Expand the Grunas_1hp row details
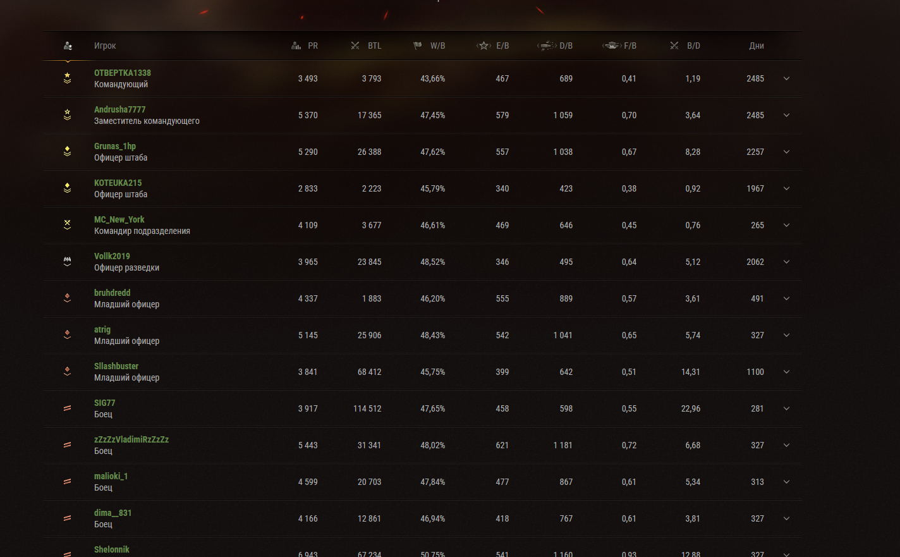Screen dimensions: 900x557 click(x=787, y=152)
